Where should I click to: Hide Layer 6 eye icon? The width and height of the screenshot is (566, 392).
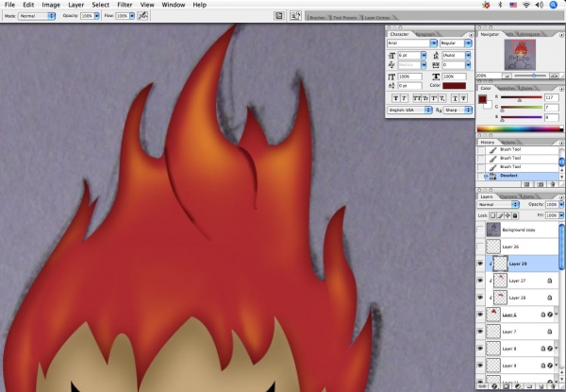pyautogui.click(x=480, y=315)
